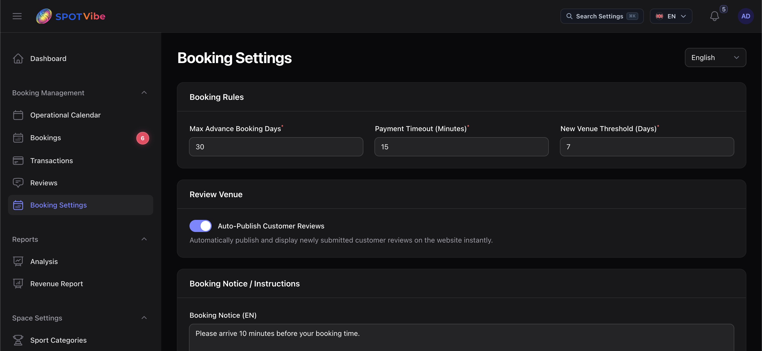Click the notification count badge 5

(x=723, y=9)
